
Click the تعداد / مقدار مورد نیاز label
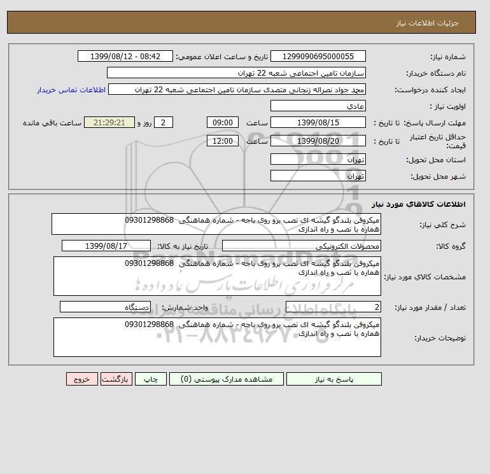click(430, 307)
